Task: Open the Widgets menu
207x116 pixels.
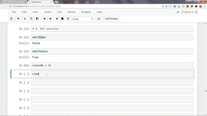Action: [86, 12]
